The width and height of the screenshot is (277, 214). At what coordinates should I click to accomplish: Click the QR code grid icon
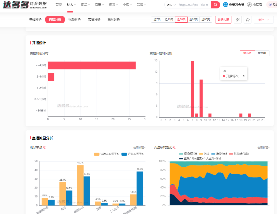coord(238,20)
